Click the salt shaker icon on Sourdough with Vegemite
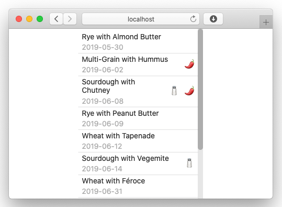The height and width of the screenshot is (207, 282). pos(189,163)
